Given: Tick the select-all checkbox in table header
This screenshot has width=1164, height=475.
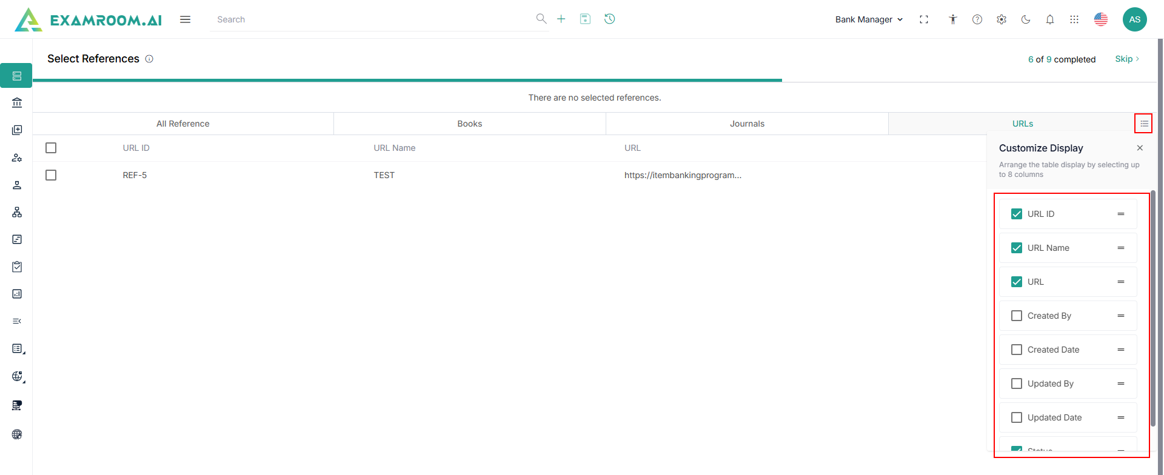Looking at the screenshot, I should click(x=51, y=148).
